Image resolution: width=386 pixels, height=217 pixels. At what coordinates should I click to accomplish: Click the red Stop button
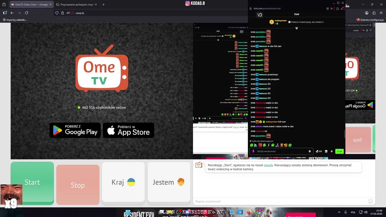pyautogui.click(x=78, y=185)
